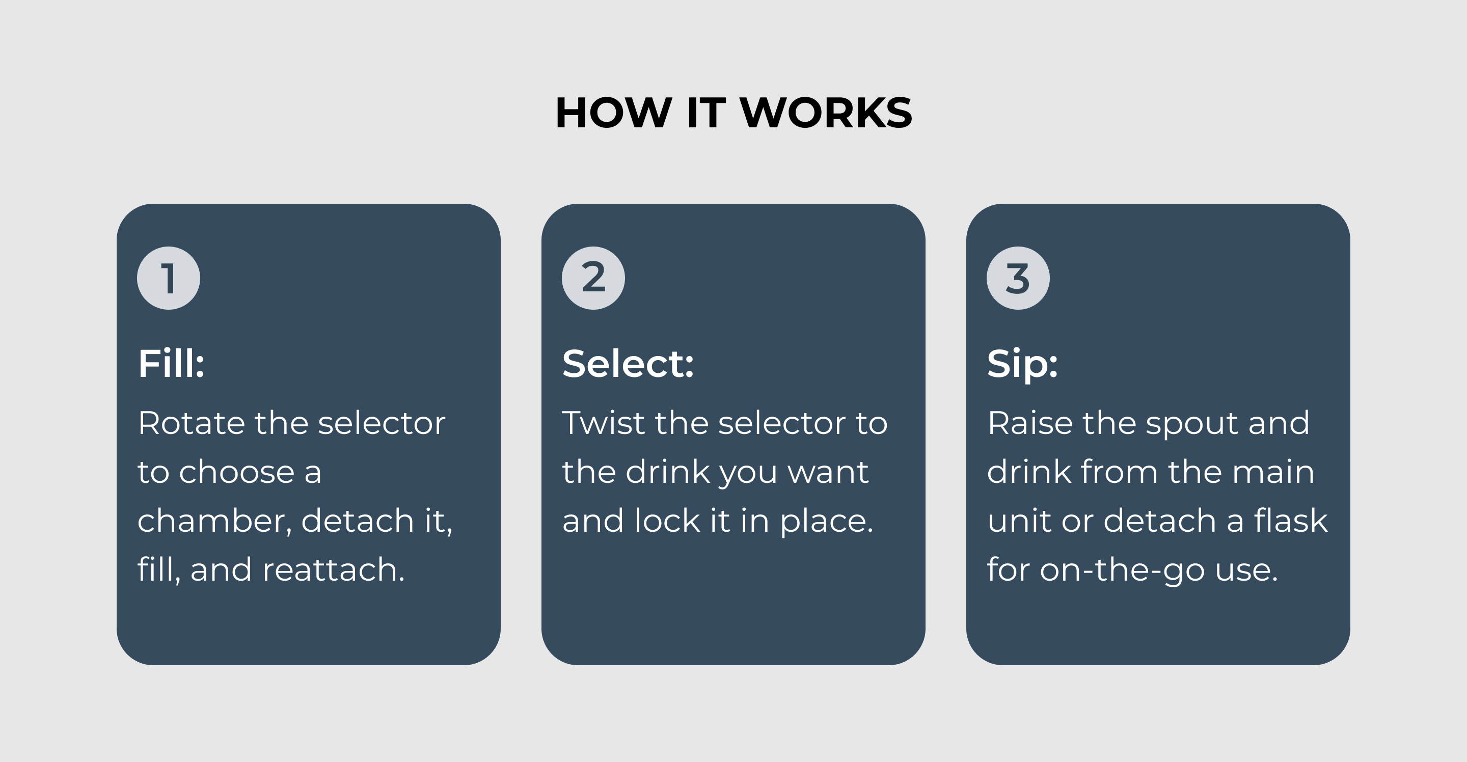Viewport: 1467px width, 762px height.
Task: Click empty space below Select card text
Action: (x=733, y=604)
